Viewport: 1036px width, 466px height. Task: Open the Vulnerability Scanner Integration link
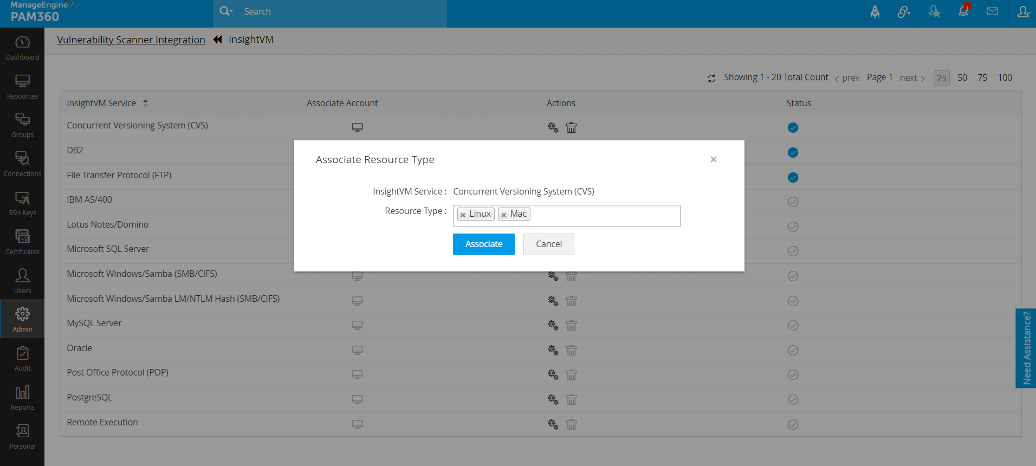(131, 40)
